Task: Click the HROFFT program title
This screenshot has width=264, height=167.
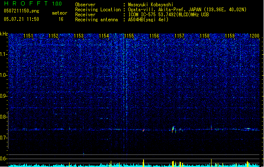Action: point(26,3)
